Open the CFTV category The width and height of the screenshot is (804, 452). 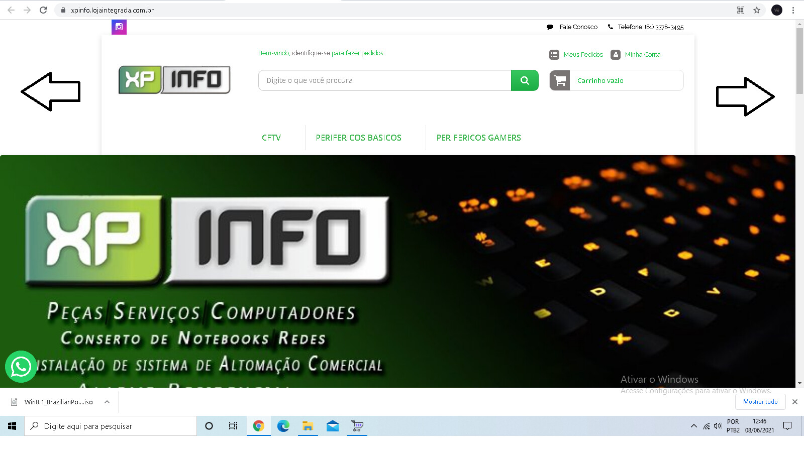click(271, 138)
